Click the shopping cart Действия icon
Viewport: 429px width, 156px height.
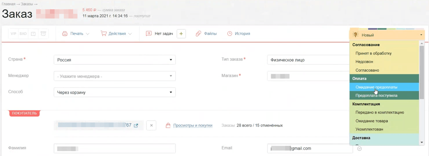tap(103, 34)
